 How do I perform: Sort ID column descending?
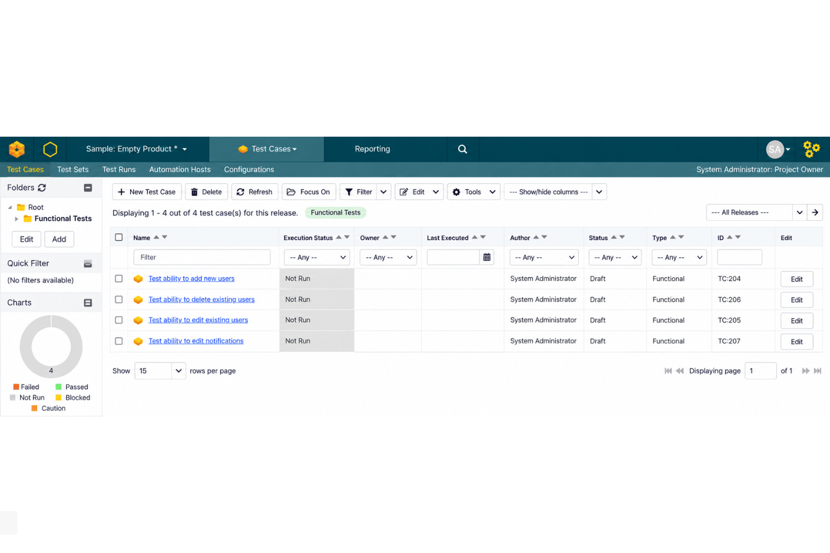pyautogui.click(x=738, y=237)
